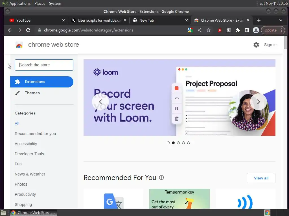This screenshot has height=216, width=289.
Task: Close the New Tab tab
Action: pos(187,20)
